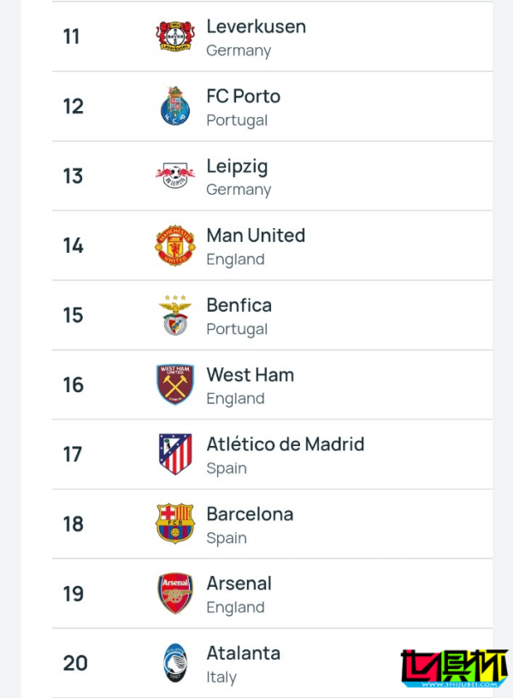
Task: Click the FC Porto club crest
Action: point(175,106)
